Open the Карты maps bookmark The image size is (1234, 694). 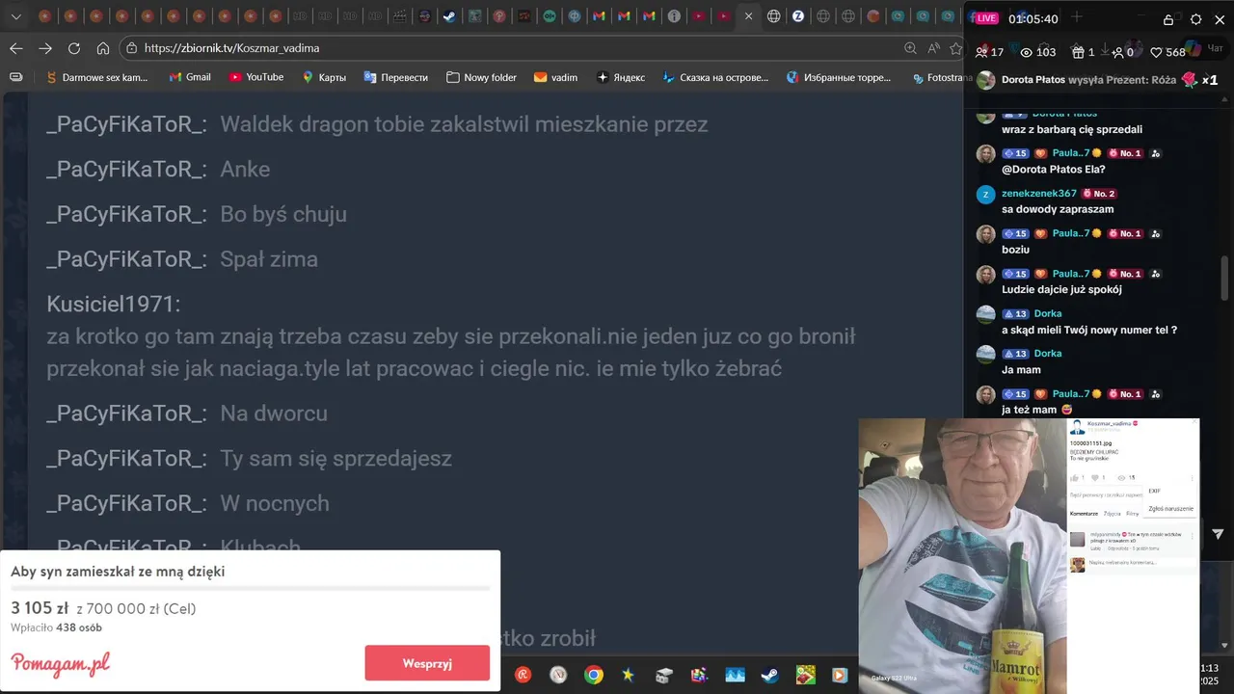pos(324,77)
